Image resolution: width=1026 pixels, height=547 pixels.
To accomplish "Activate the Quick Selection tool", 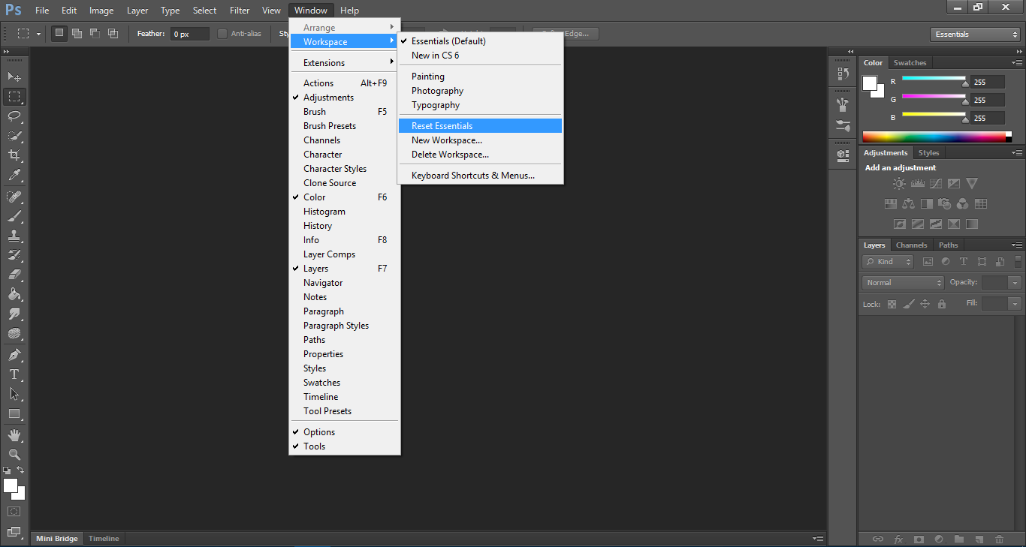I will point(14,136).
